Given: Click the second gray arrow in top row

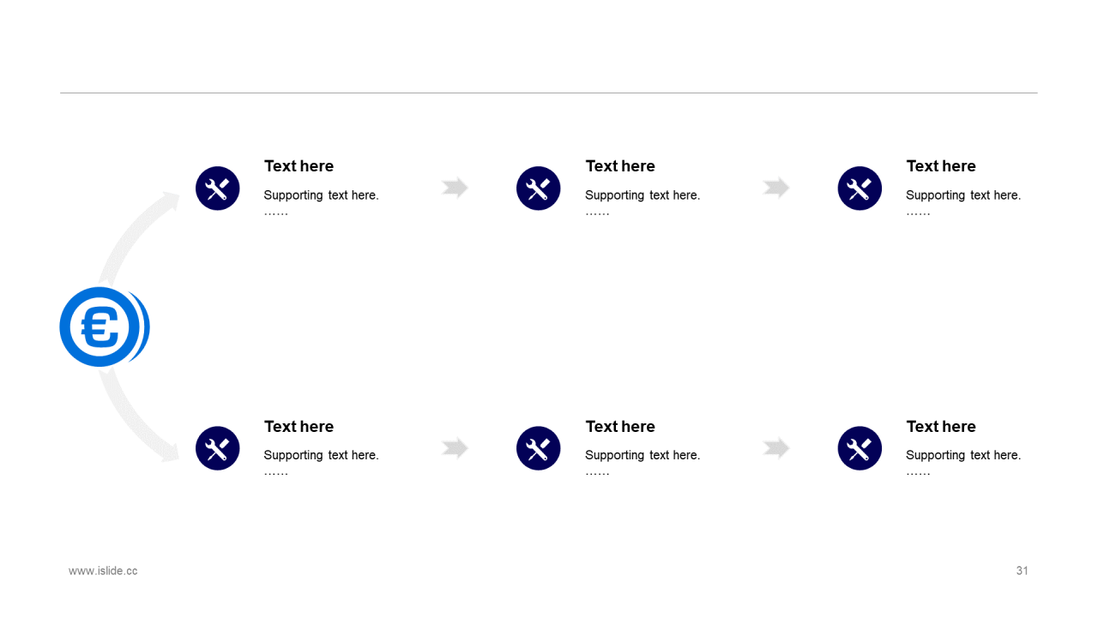Looking at the screenshot, I should tap(776, 188).
